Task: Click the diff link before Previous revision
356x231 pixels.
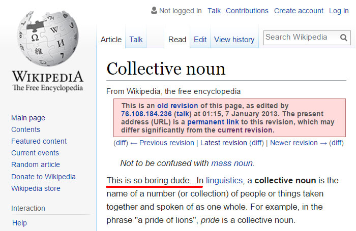Action: 121,143
